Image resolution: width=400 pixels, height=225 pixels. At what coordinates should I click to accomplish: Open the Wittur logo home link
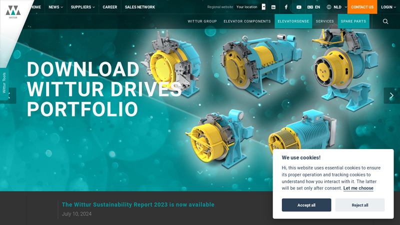pyautogui.click(x=13, y=12)
